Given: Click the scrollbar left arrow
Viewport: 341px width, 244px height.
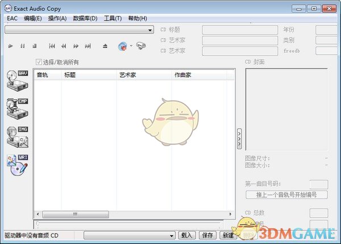Looking at the screenshot, I should coord(38,214).
